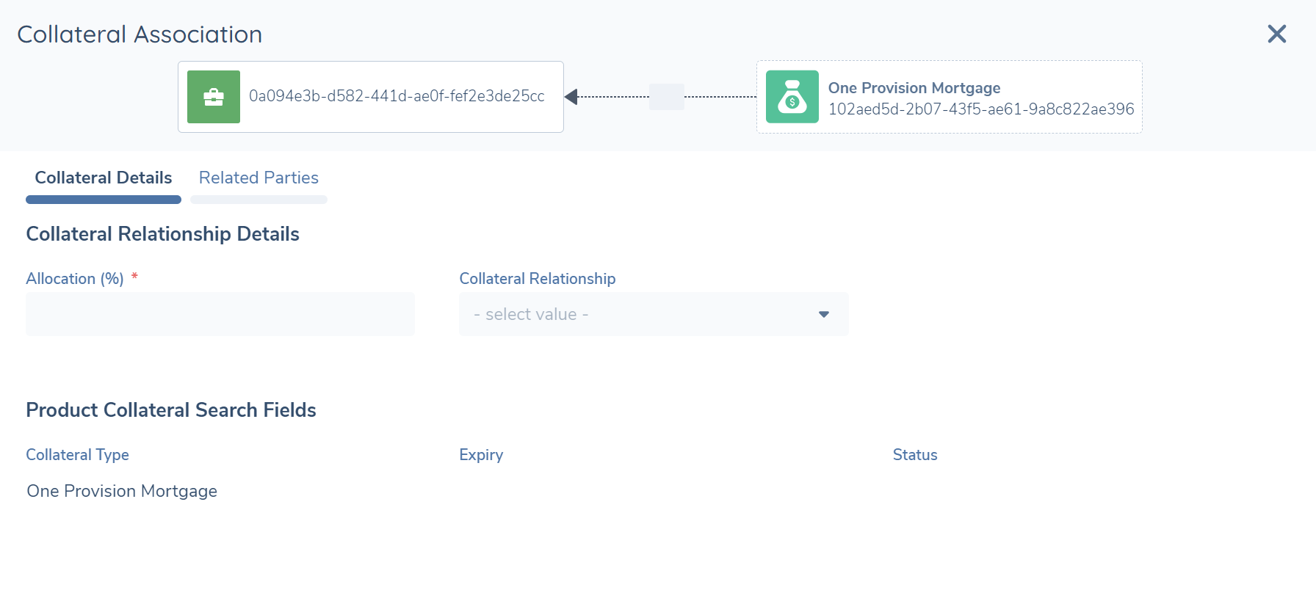This screenshot has height=601, width=1316.
Task: Click the One Provision Mortgage collateral type value
Action: (x=122, y=491)
